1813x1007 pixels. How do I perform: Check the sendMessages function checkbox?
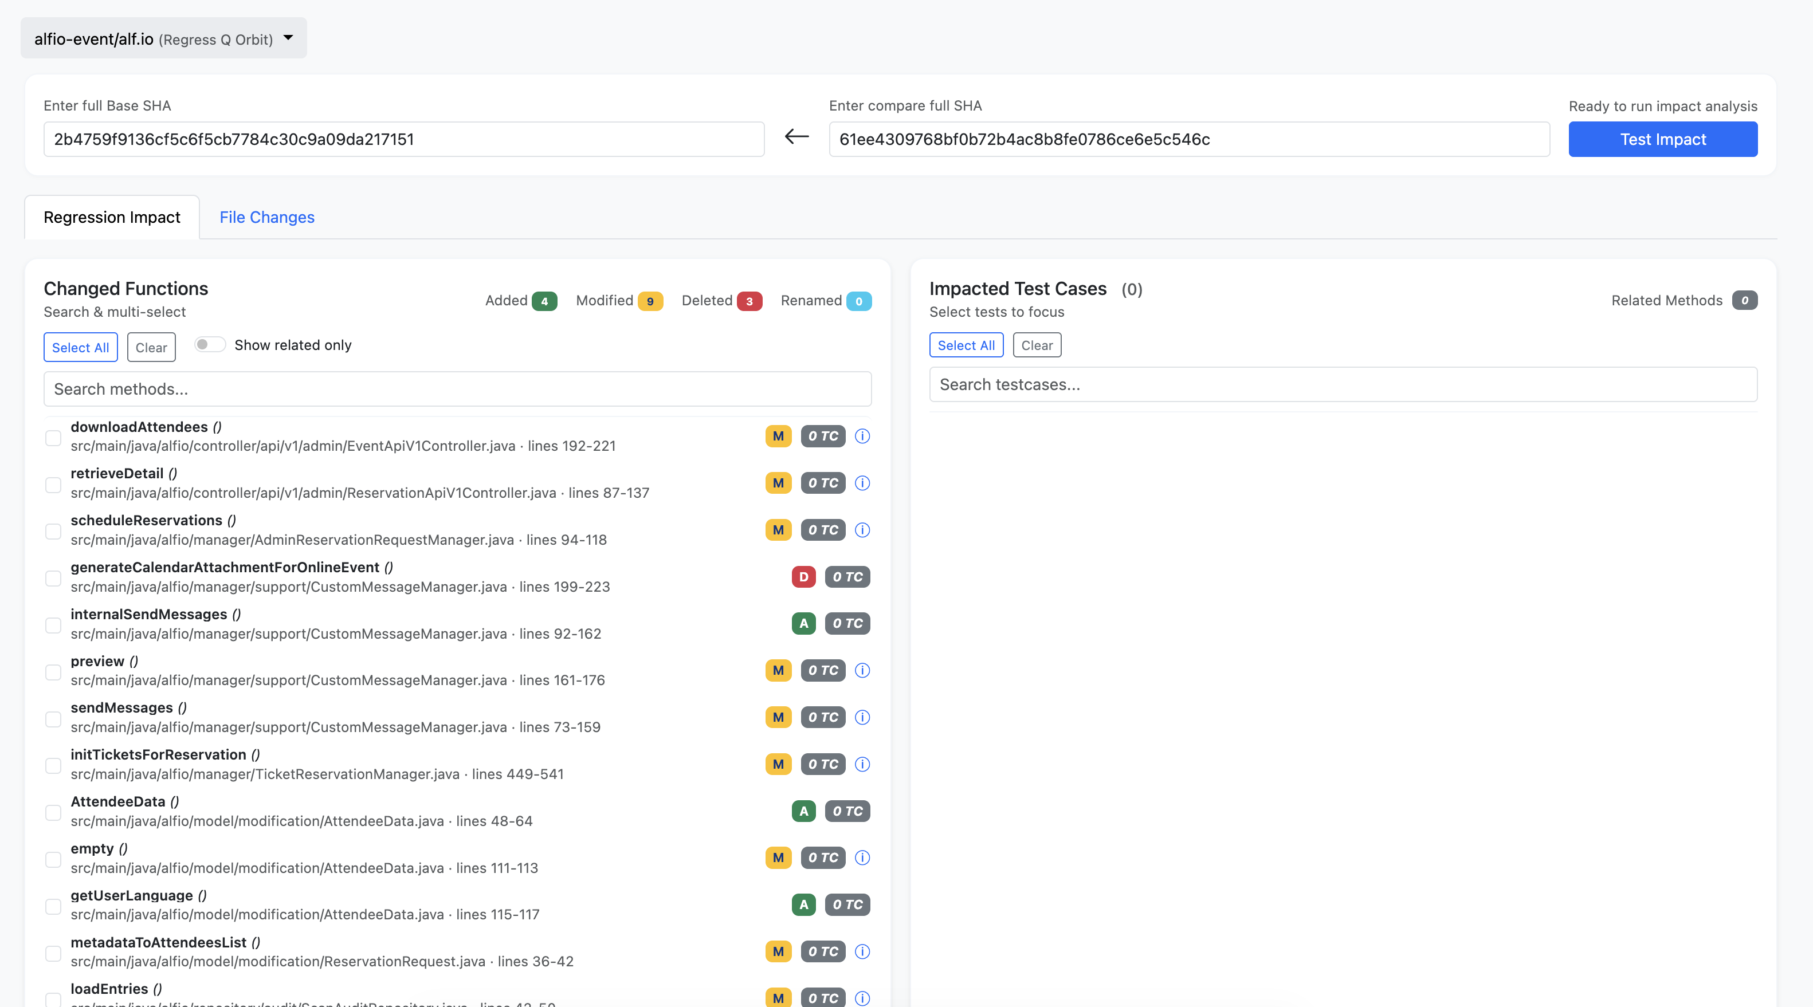(53, 719)
